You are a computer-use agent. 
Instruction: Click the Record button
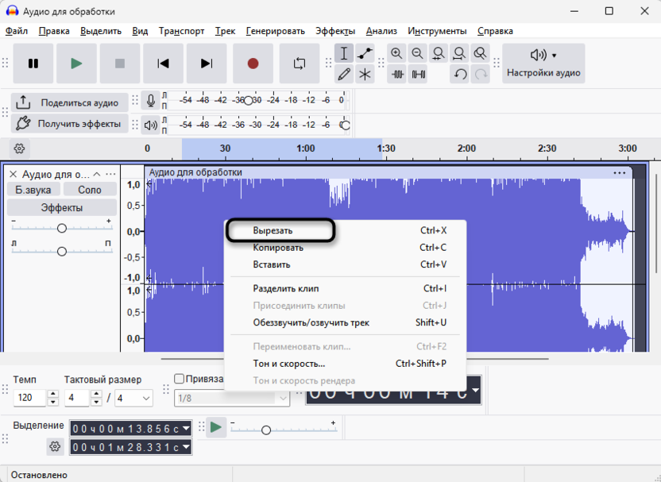click(253, 64)
